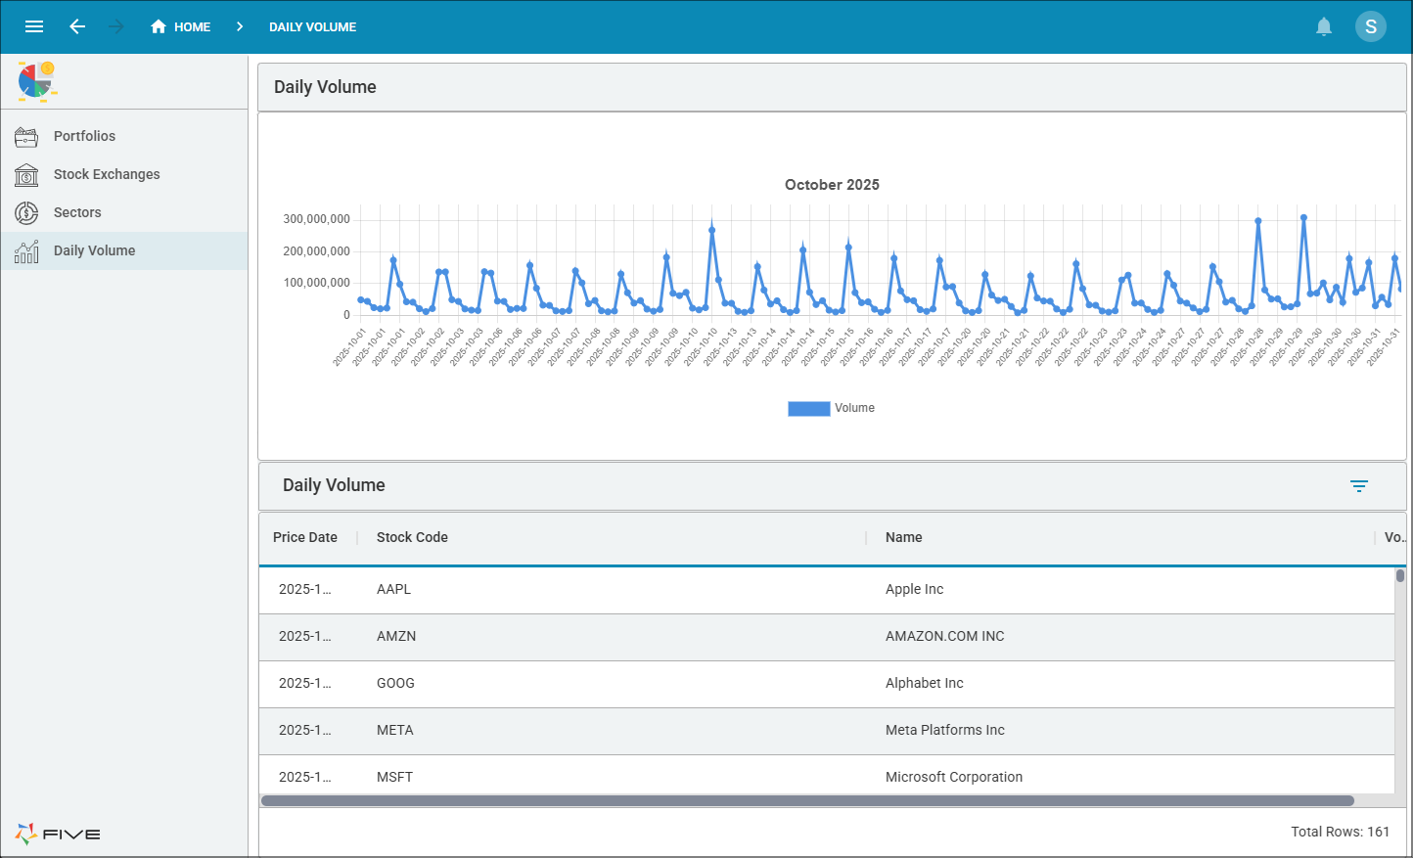Sort by Price Date column header

point(304,537)
